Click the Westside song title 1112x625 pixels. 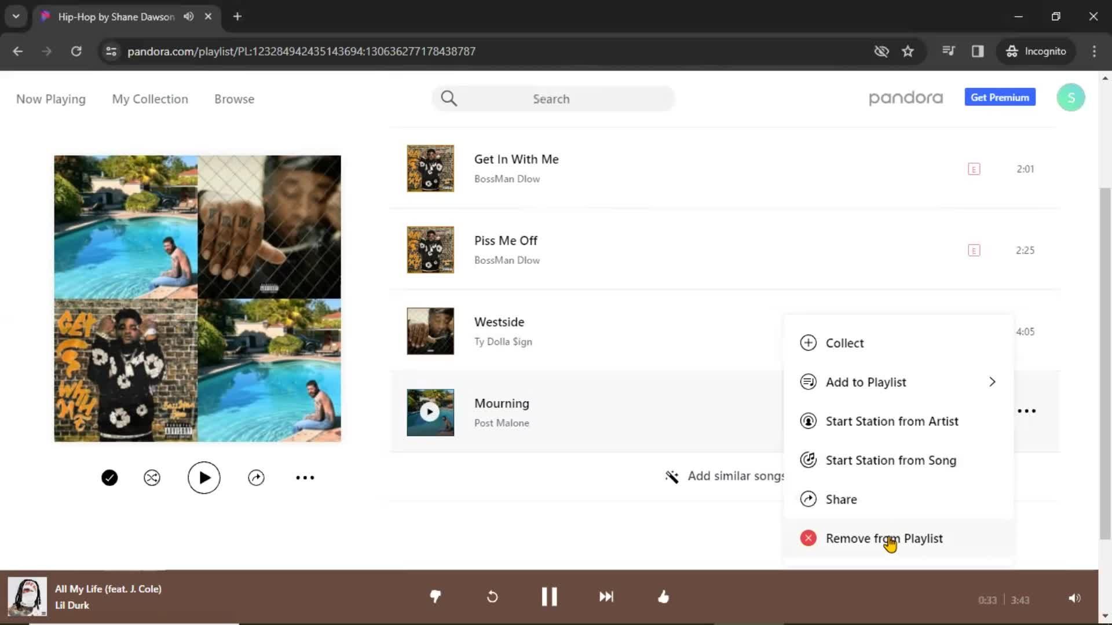pos(499,322)
